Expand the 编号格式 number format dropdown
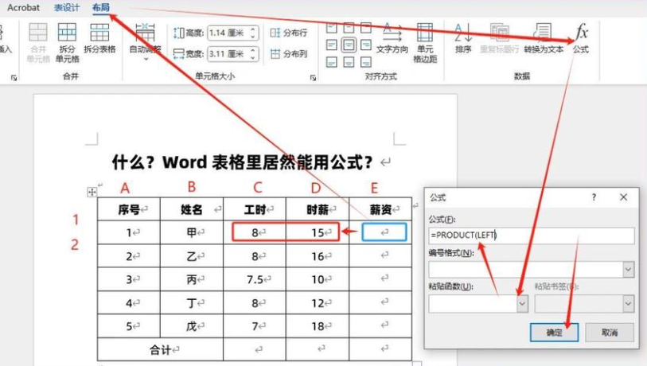 point(628,270)
